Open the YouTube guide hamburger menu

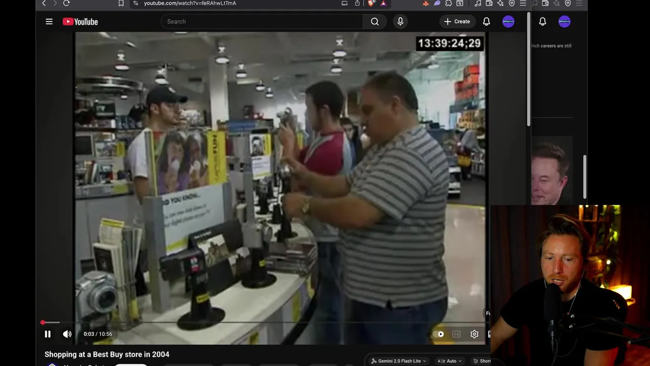pos(49,21)
